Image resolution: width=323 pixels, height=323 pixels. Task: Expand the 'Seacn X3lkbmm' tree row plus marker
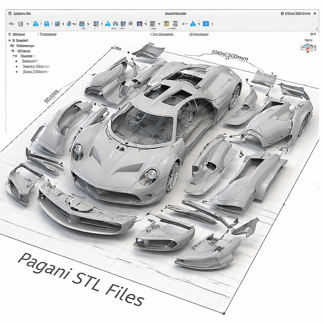tap(17, 67)
